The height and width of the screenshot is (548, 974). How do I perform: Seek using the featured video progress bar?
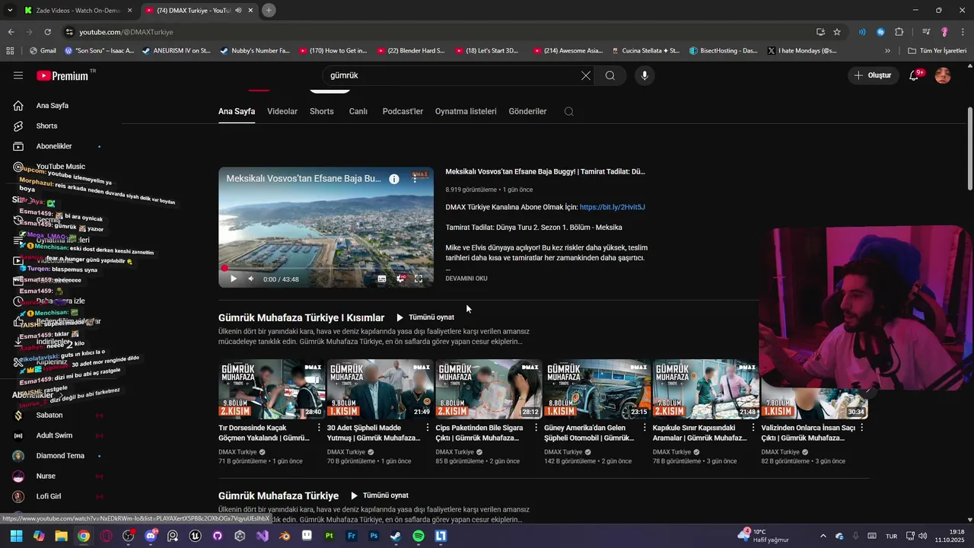tap(326, 269)
